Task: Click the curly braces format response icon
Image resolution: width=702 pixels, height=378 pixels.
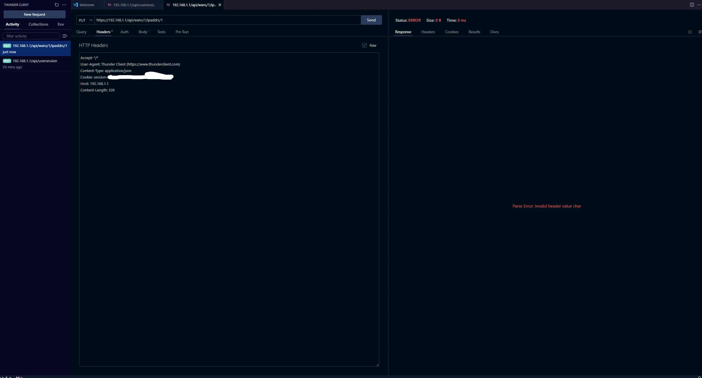Action: coord(690,32)
